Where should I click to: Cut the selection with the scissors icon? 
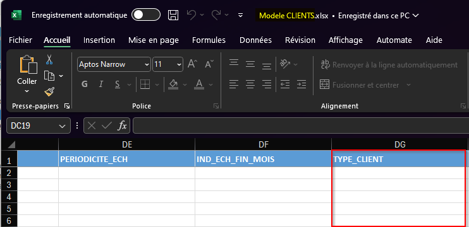(x=49, y=59)
